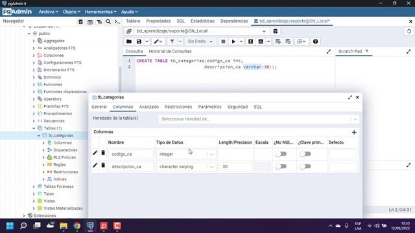Toggle No NULL switch for codigo_ca
This screenshot has height=233, width=415.
point(281,154)
